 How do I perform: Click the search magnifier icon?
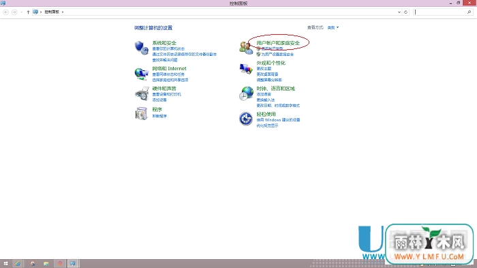click(469, 12)
